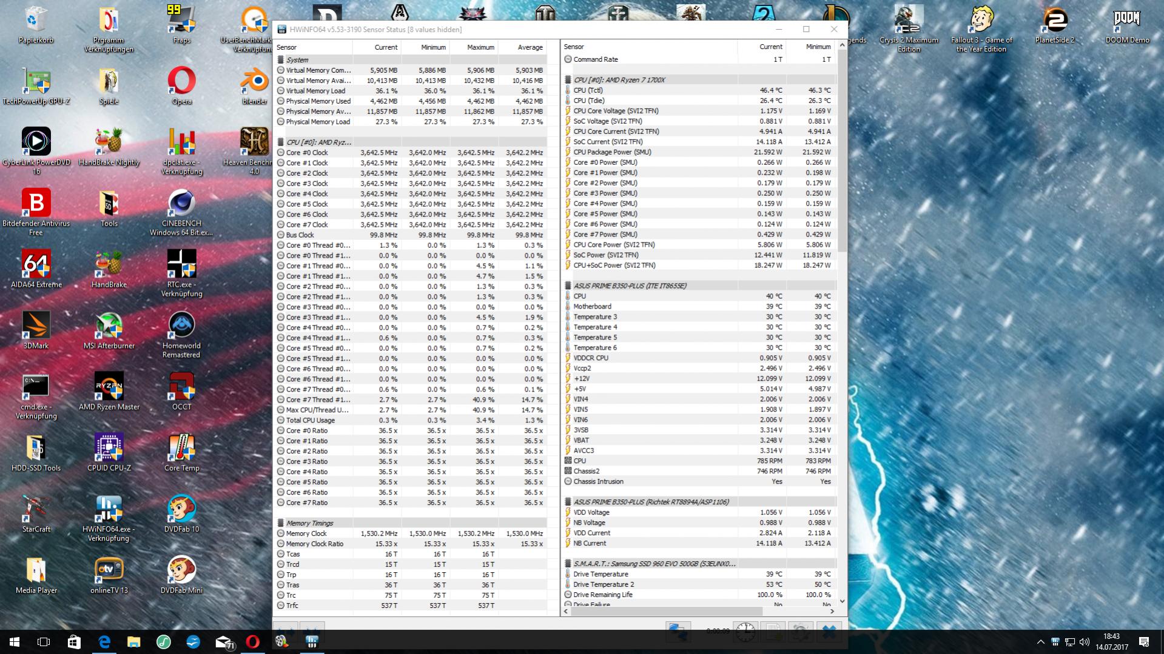Click the Maximum column header in left pane
This screenshot has height=654, width=1164.
tap(474, 47)
